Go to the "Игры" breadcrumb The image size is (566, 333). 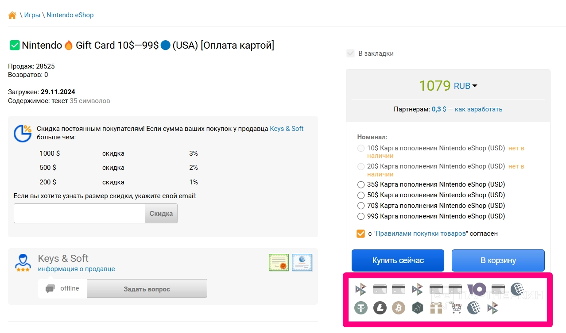[32, 15]
